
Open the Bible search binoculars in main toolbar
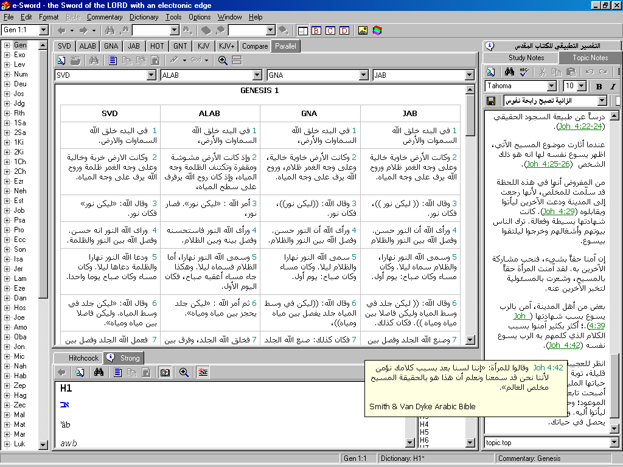pyautogui.click(x=110, y=30)
